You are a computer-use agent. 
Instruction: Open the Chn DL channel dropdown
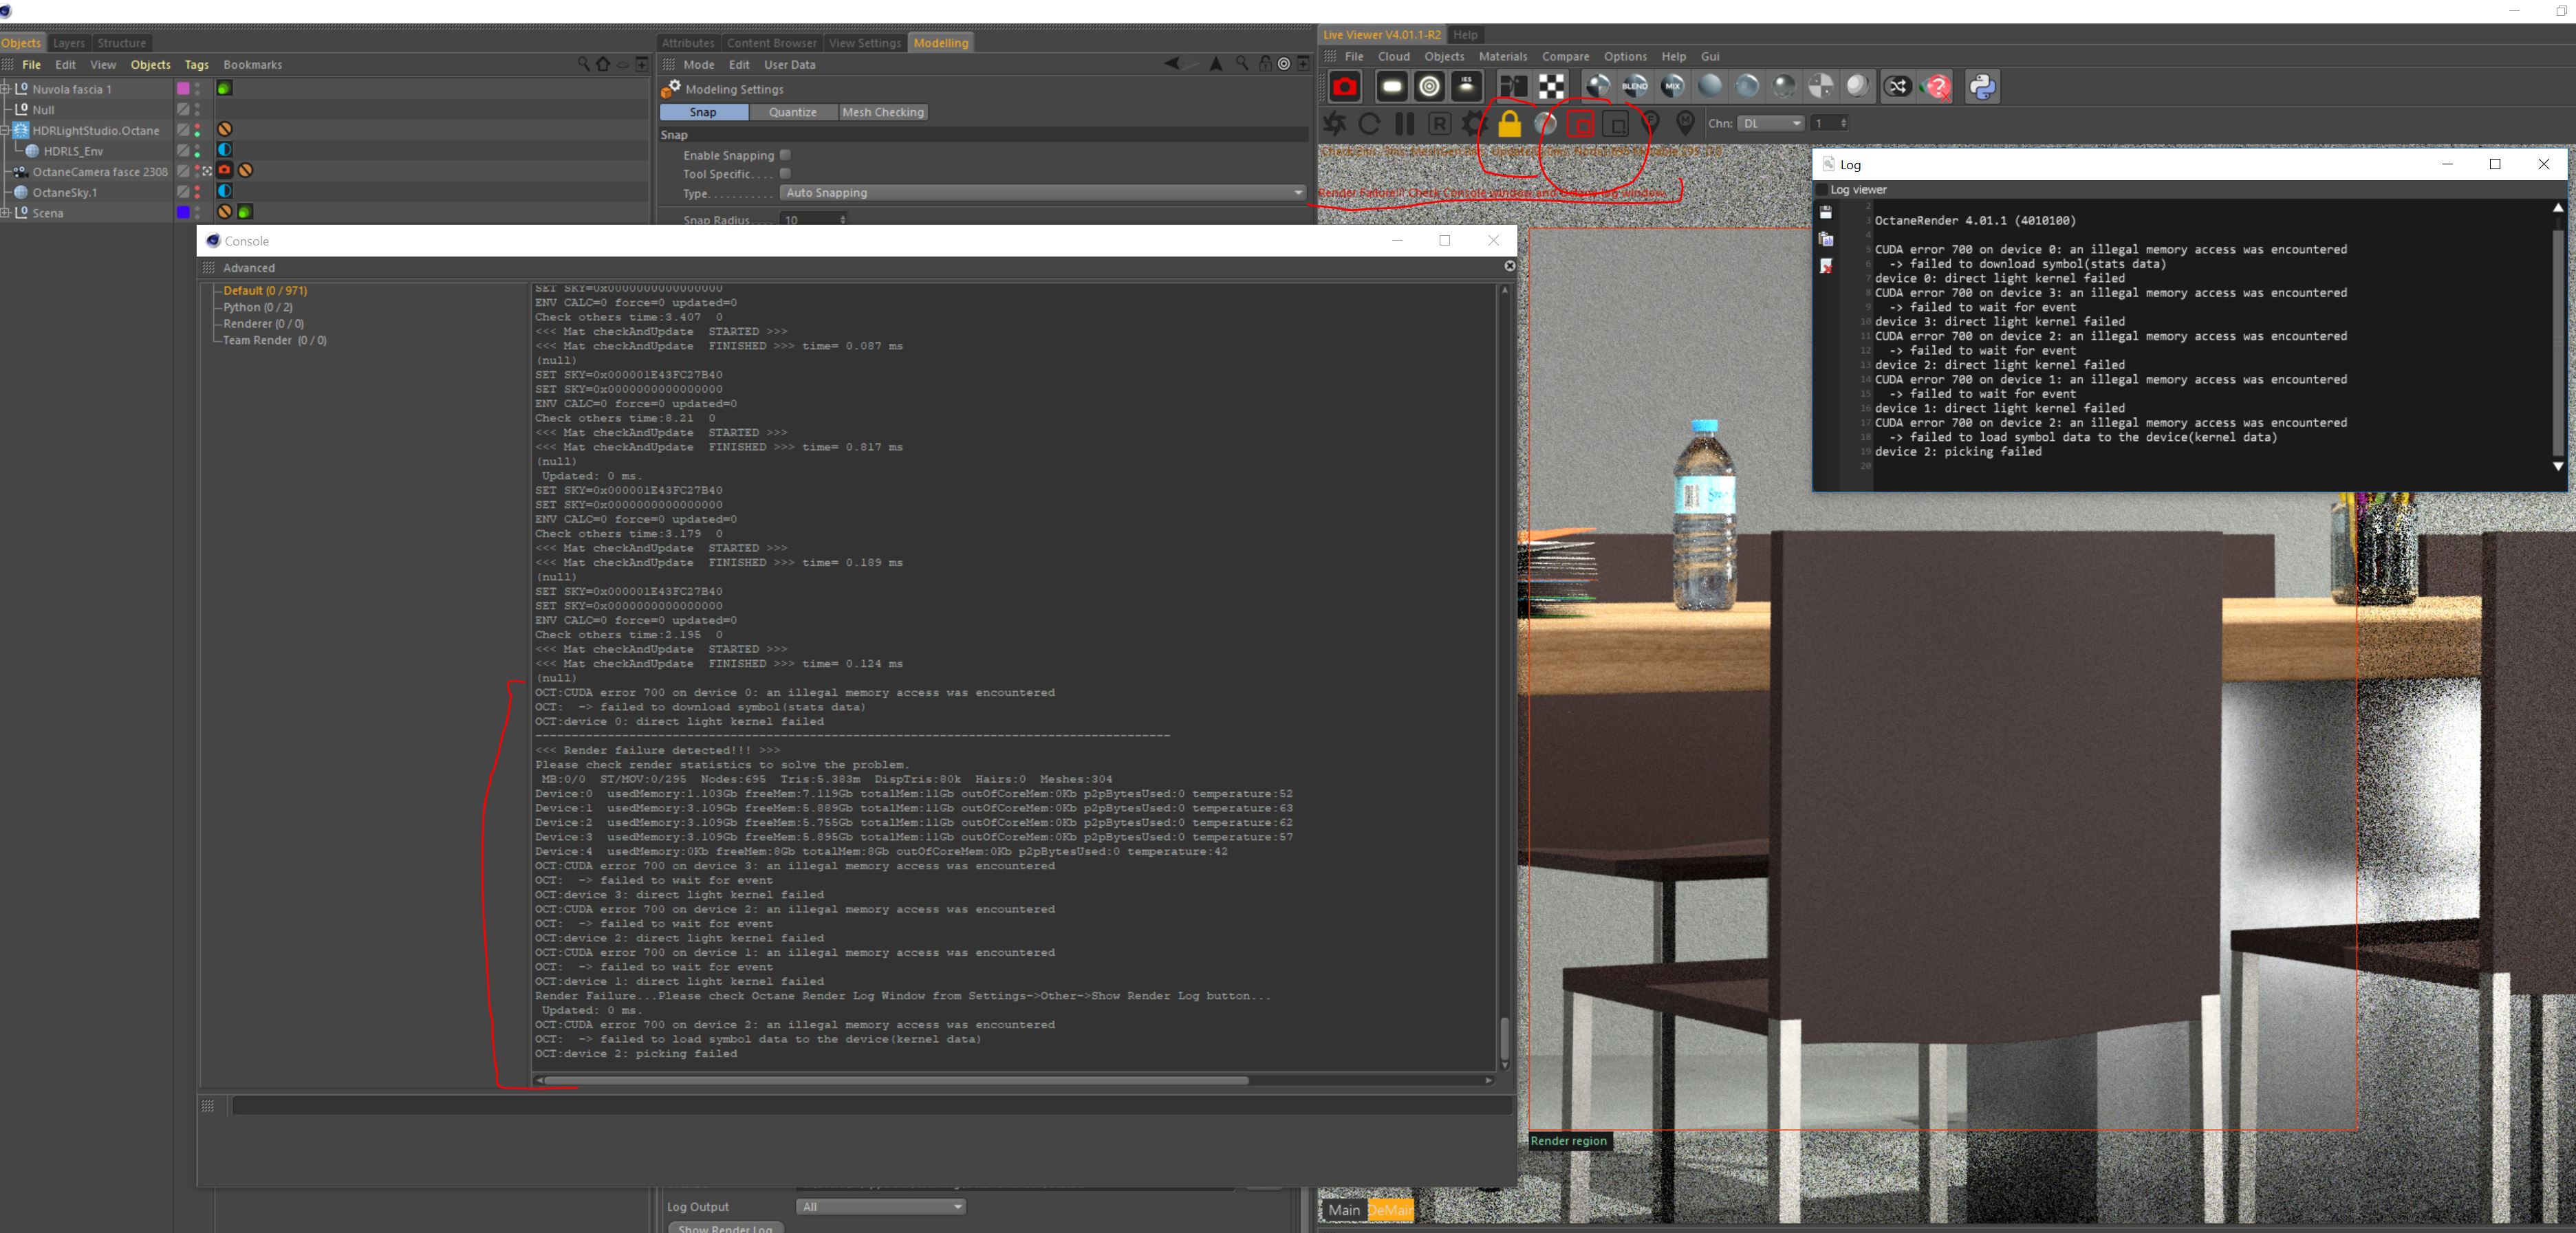pos(1770,123)
